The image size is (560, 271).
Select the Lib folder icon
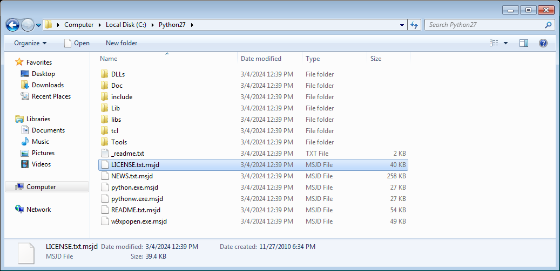click(x=104, y=108)
